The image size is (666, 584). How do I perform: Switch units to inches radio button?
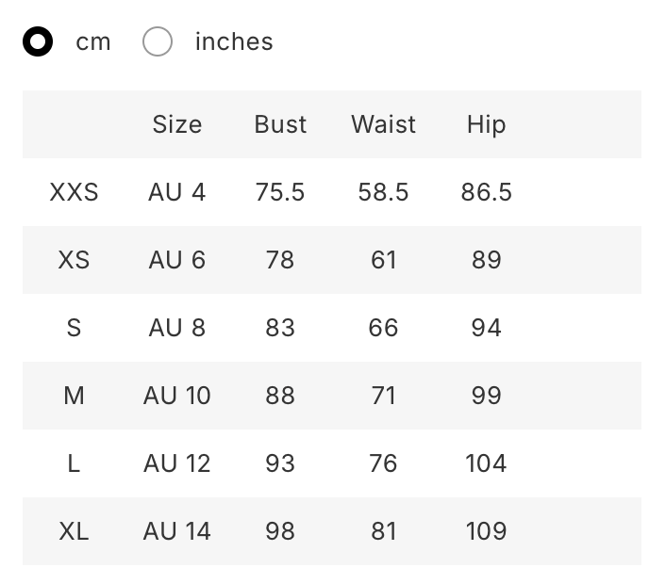[x=158, y=42]
